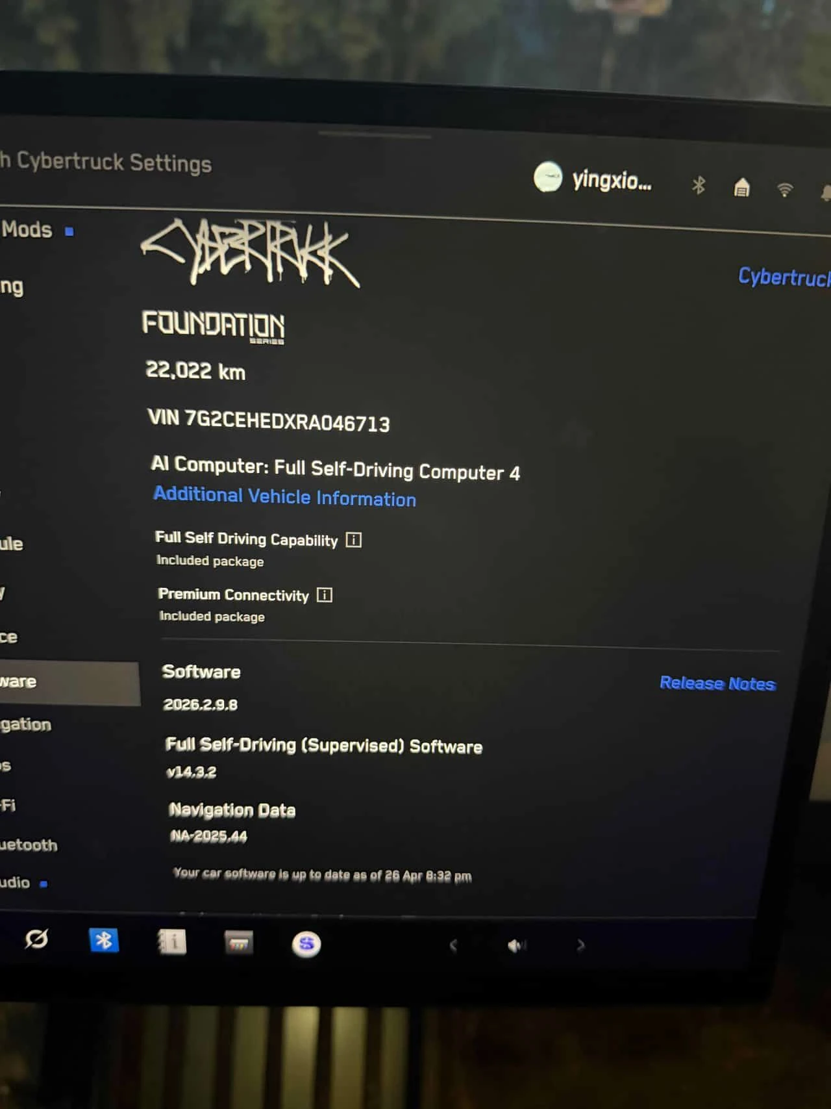The image size is (831, 1109).
Task: Tap software version 2026.2.9.8
Action: (x=201, y=705)
